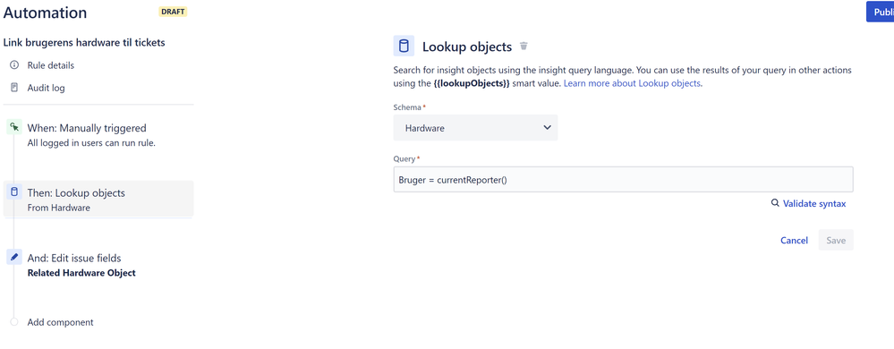Click the Related Hardware Object text

coord(81,273)
